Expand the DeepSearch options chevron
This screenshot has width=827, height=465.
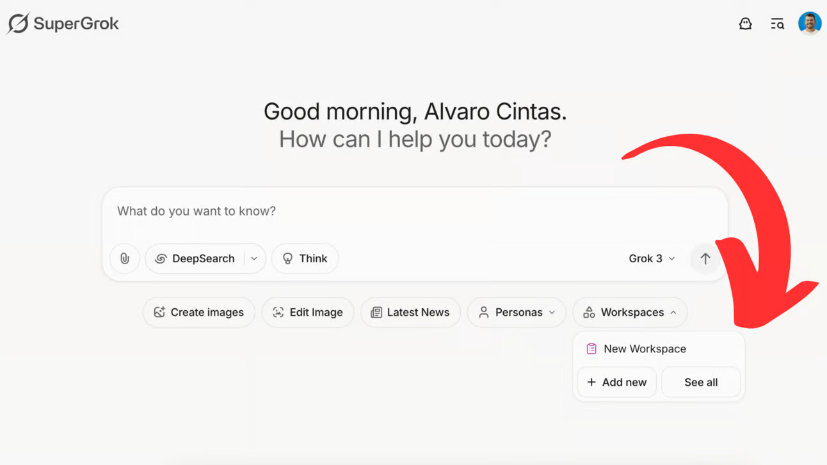coord(254,258)
